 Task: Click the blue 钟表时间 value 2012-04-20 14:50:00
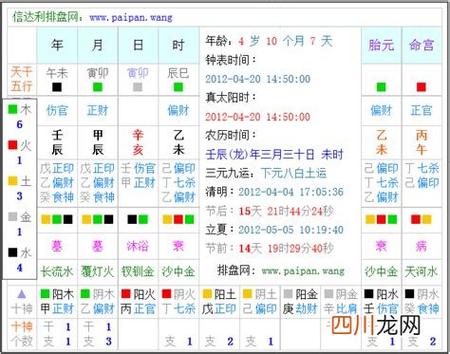[x=258, y=79]
